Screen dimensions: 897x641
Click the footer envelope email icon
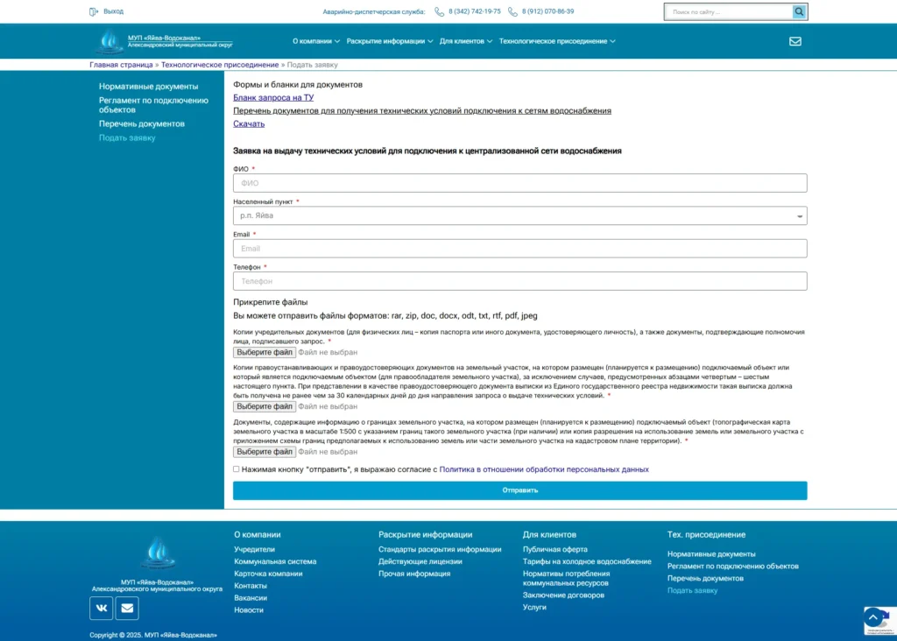click(x=127, y=608)
